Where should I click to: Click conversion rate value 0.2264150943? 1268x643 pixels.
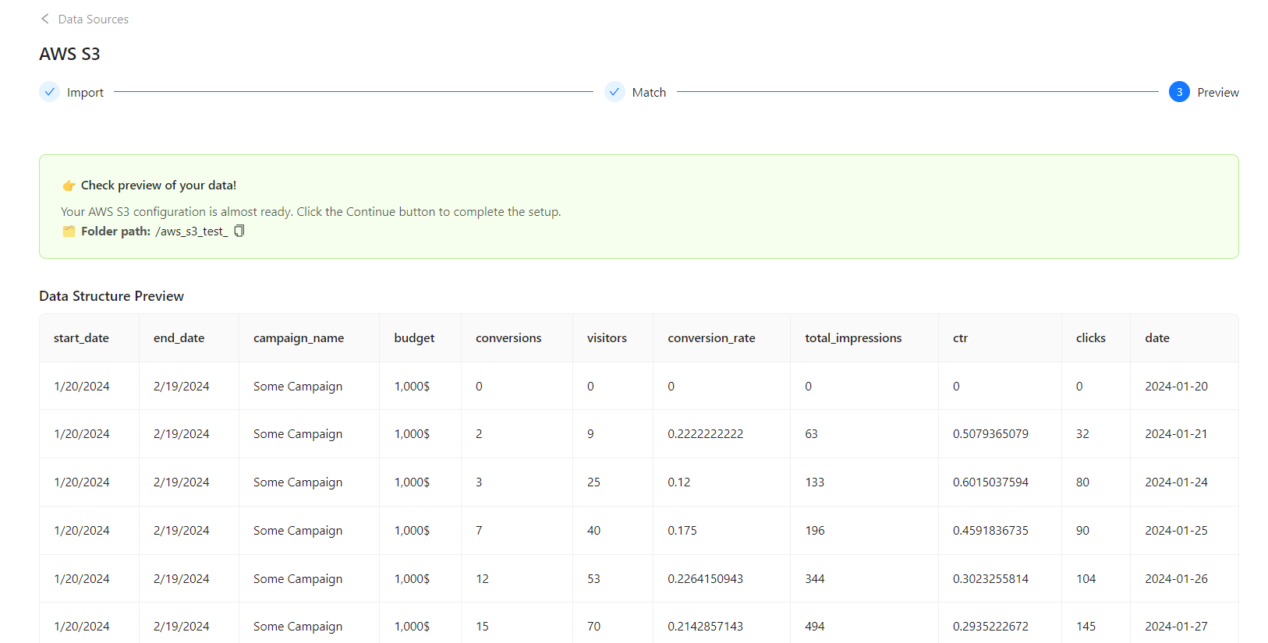705,579
